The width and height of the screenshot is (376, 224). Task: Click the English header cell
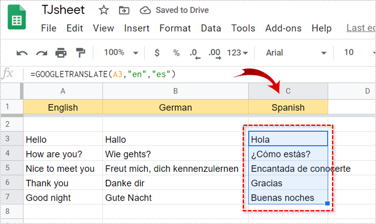63,107
